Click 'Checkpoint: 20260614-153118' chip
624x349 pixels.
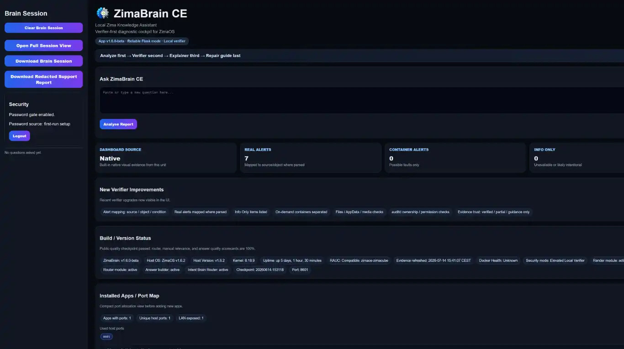point(260,270)
